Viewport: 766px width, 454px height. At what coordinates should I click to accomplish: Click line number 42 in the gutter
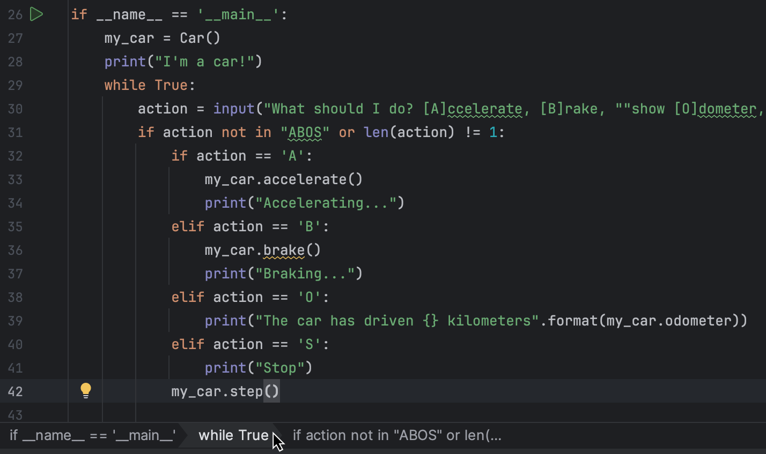click(15, 391)
